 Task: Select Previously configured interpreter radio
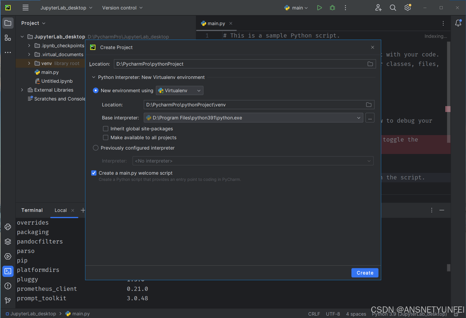pos(96,148)
